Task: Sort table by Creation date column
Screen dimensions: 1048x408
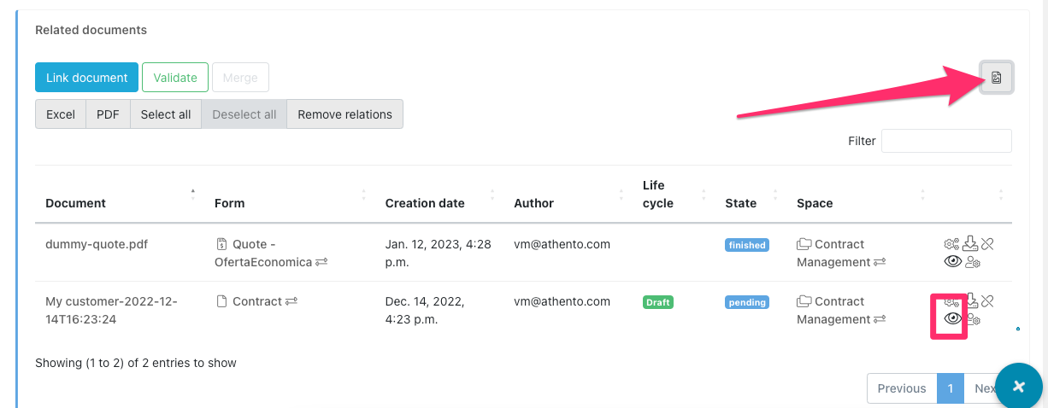Action: (x=425, y=203)
